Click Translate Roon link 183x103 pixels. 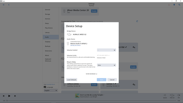(x=51, y=84)
